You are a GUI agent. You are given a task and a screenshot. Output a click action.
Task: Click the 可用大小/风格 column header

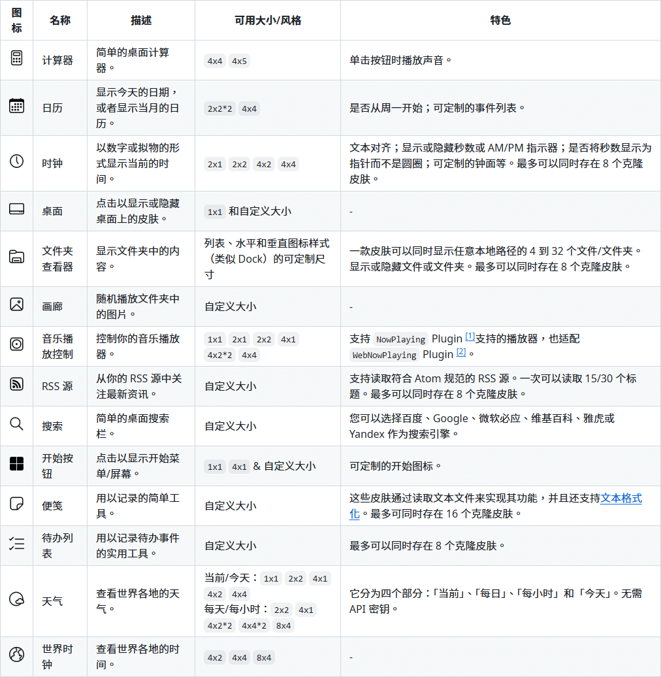pyautogui.click(x=268, y=20)
